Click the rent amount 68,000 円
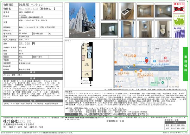 27,44
